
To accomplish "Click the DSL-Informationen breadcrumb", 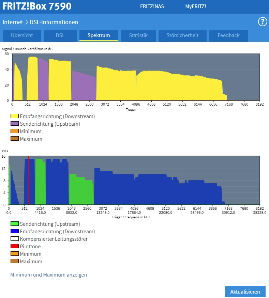I will [x=54, y=22].
